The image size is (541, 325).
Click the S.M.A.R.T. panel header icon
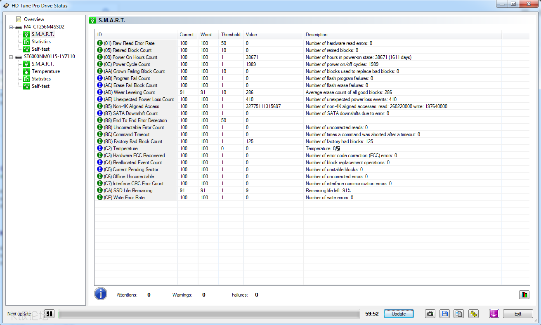[92, 20]
